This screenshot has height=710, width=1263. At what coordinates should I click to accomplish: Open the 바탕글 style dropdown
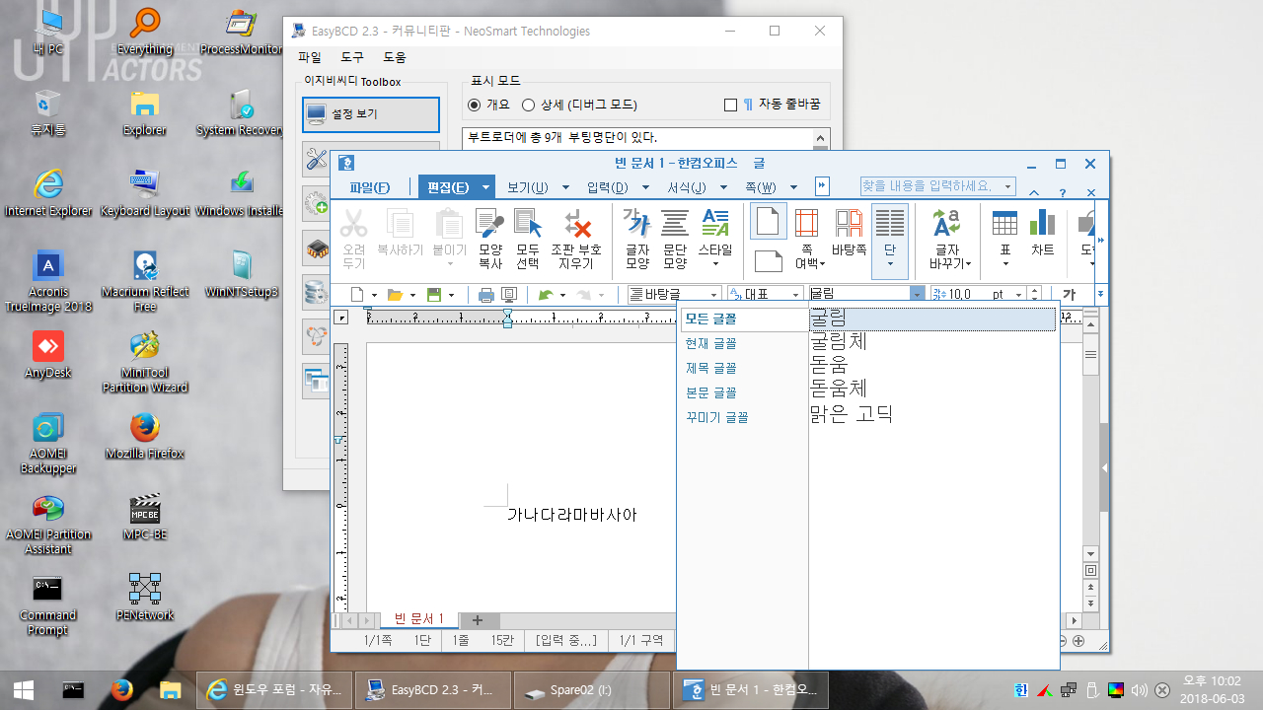714,294
